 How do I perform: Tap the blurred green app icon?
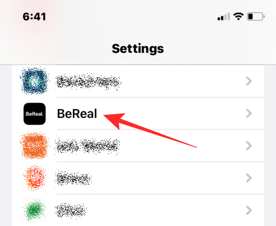coord(35,209)
